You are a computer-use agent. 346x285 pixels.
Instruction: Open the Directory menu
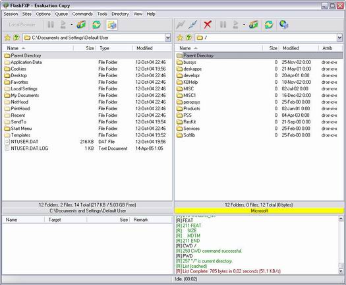click(120, 14)
